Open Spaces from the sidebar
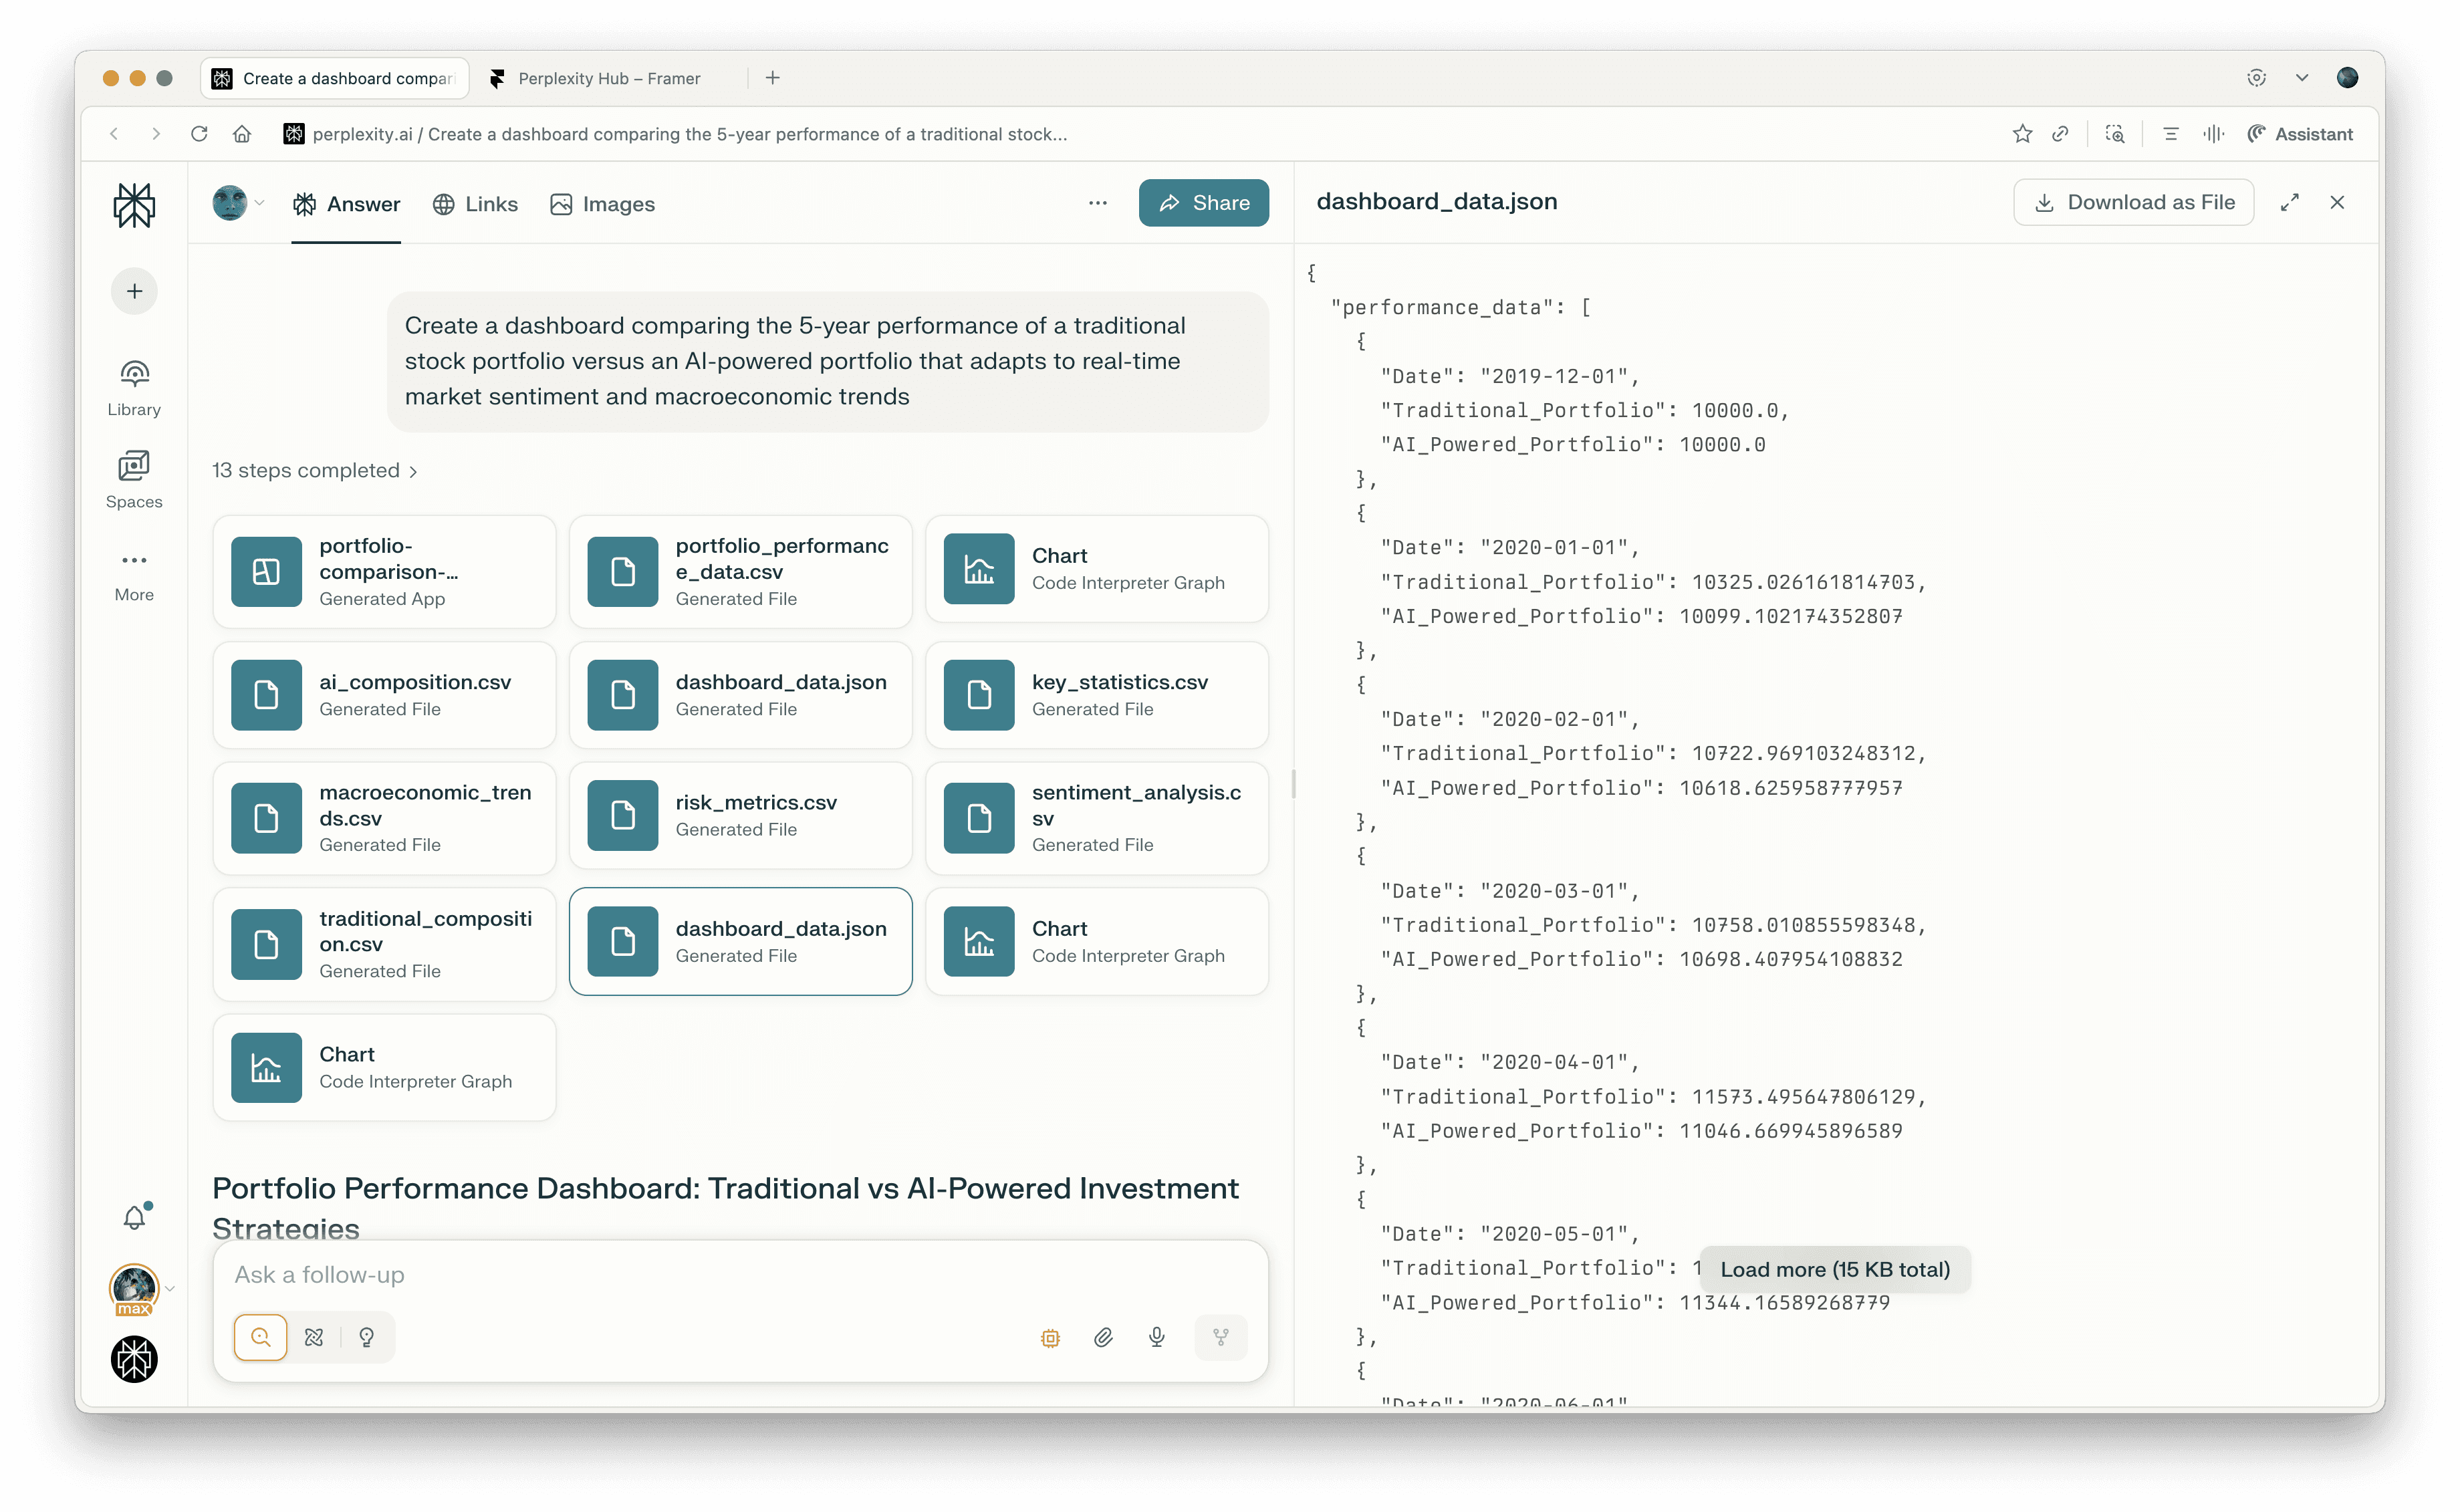This screenshot has width=2460, height=1512. coord(134,480)
